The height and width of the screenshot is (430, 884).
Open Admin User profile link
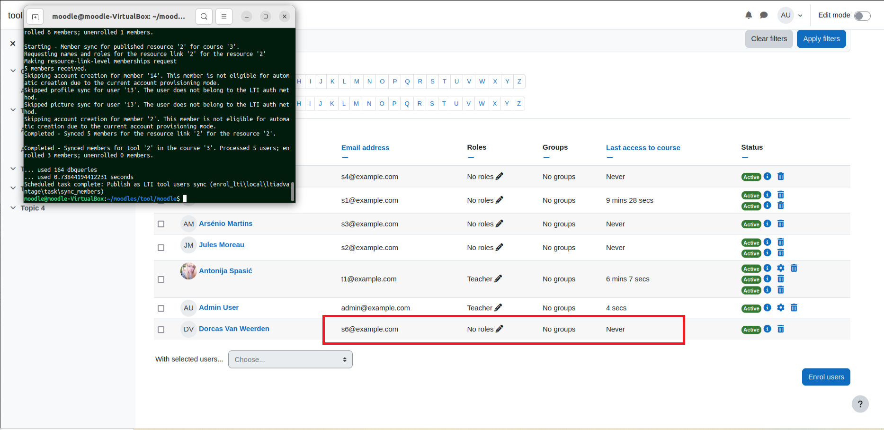[x=219, y=307]
